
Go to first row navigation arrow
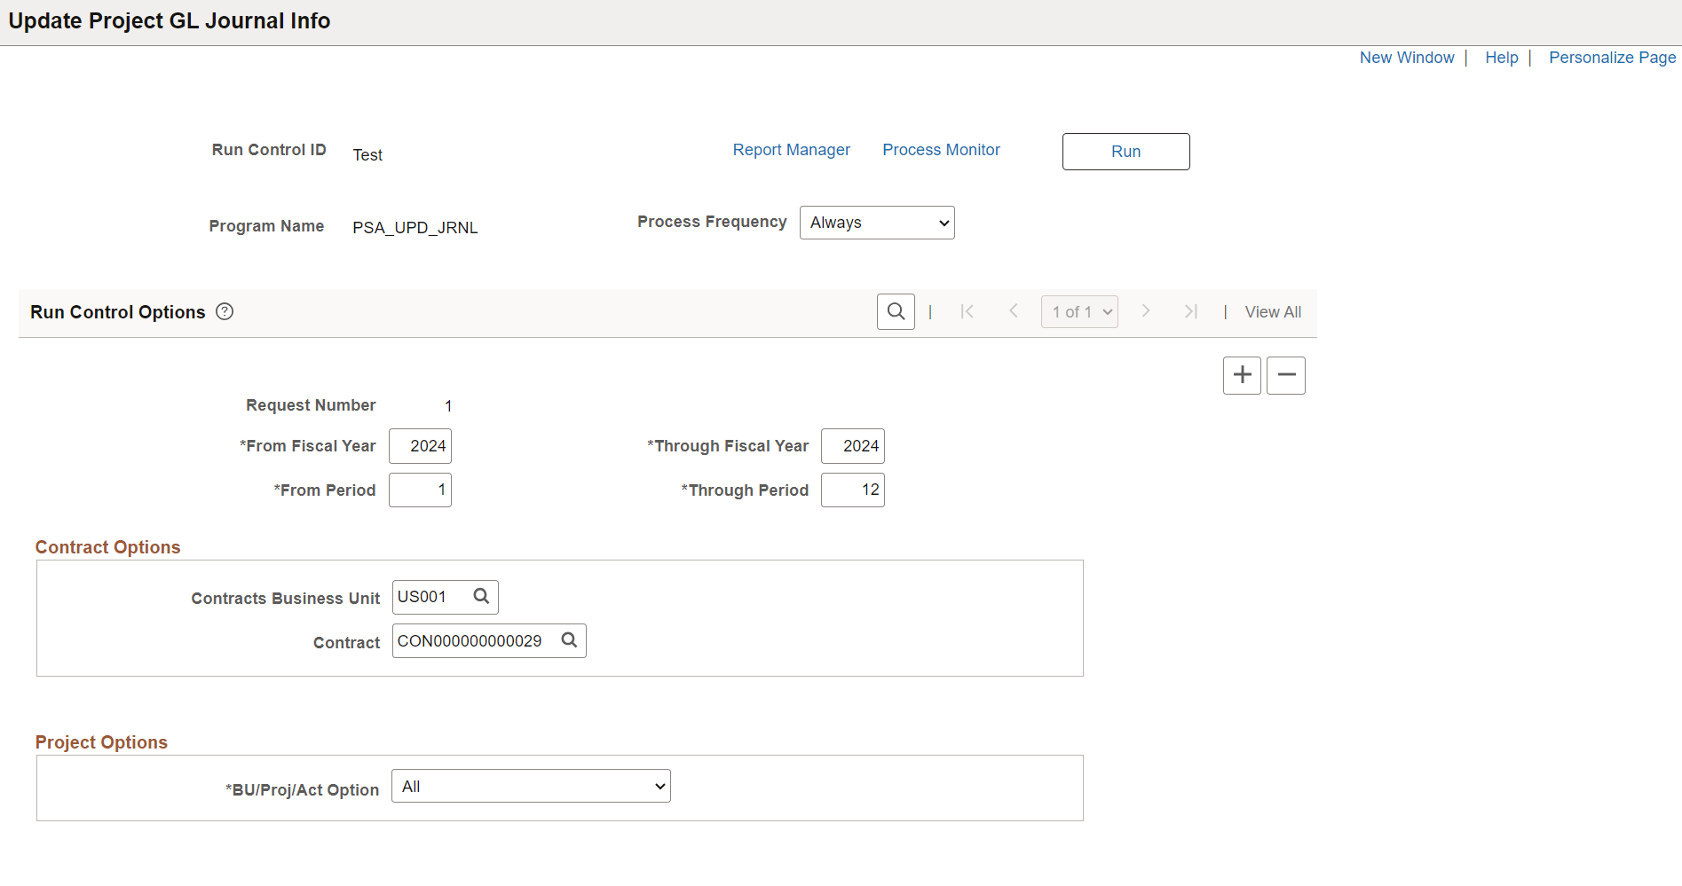(967, 311)
